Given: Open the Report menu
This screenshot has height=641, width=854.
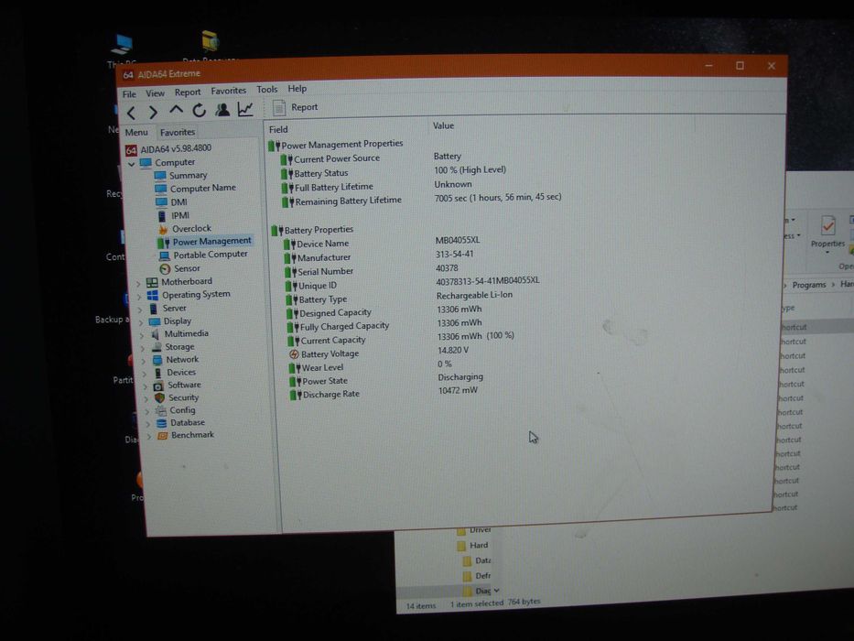Looking at the screenshot, I should [188, 92].
